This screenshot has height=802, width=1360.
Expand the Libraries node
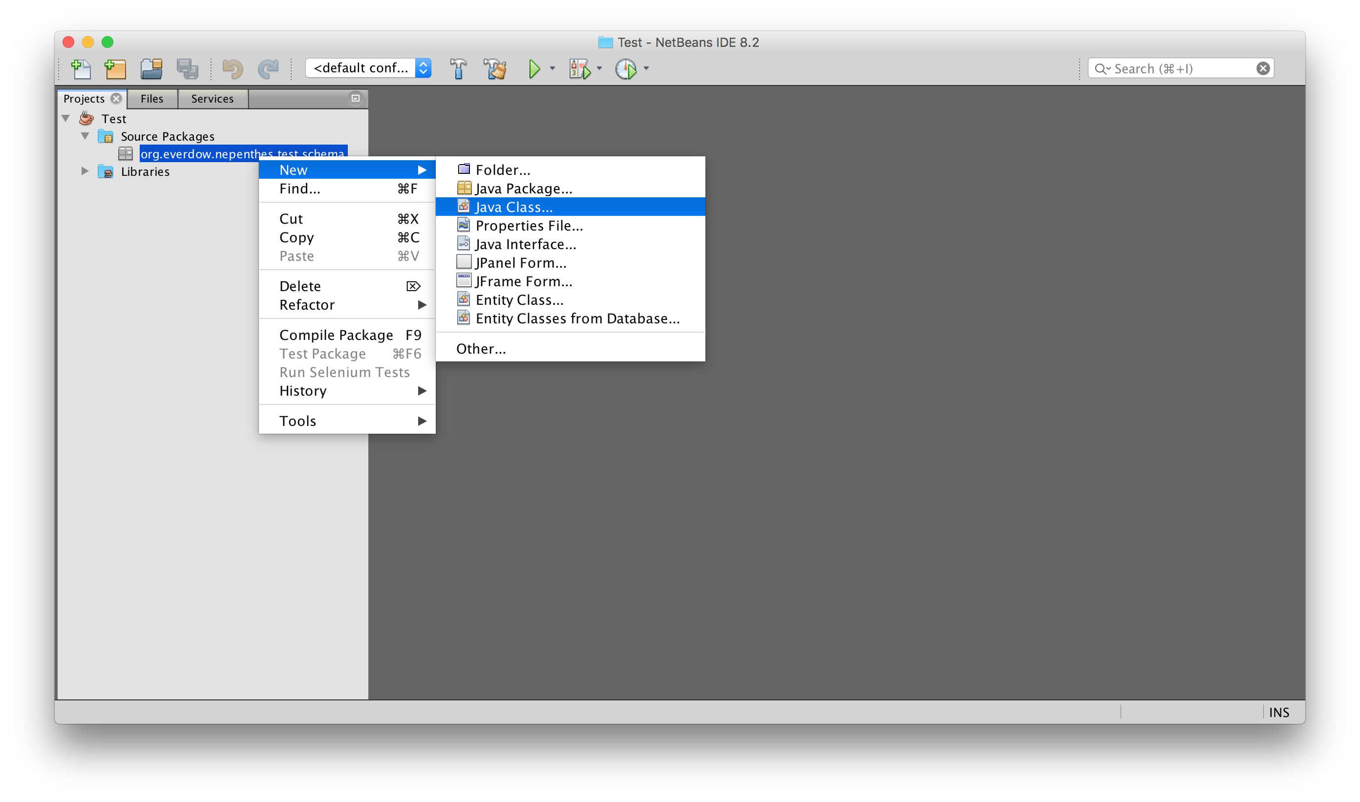85,171
